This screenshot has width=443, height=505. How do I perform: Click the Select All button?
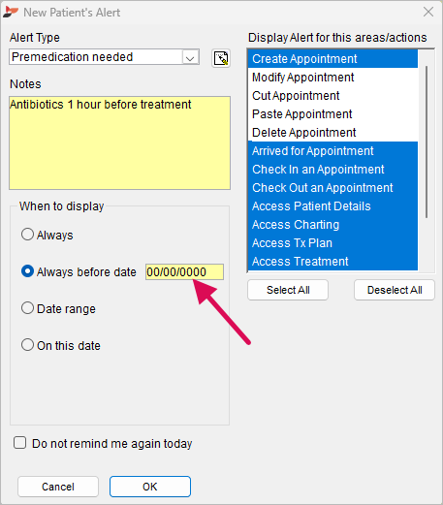pos(288,290)
